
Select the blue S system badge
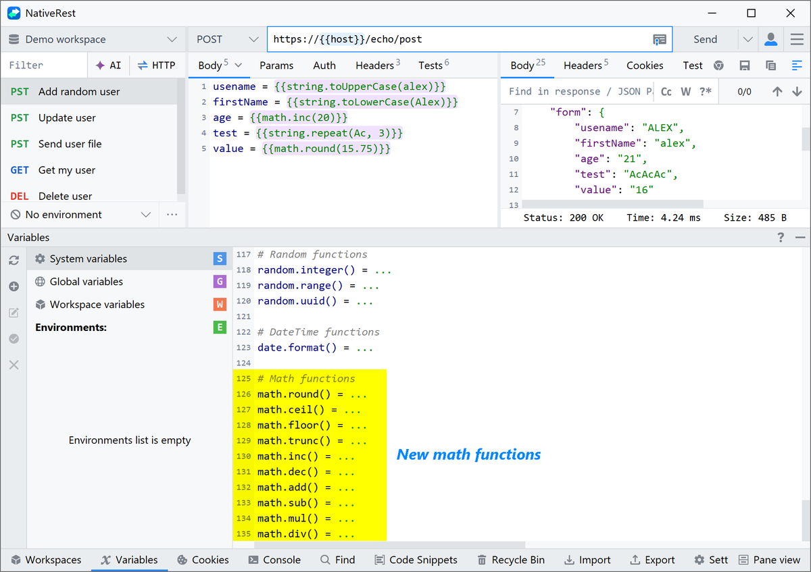220,259
